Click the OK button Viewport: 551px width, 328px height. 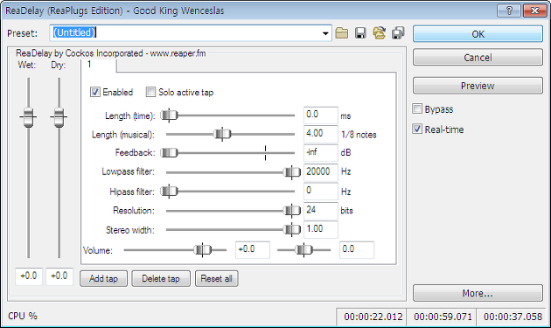pos(478,34)
